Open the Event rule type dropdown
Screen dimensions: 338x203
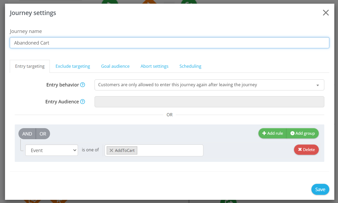[x=52, y=150]
